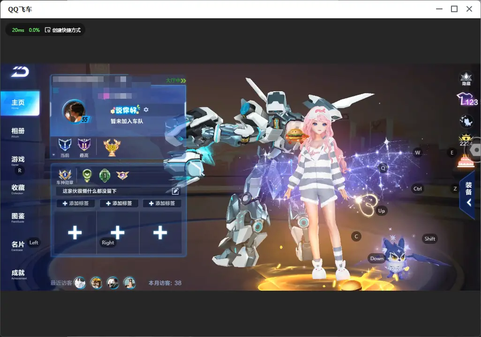The image size is (481, 337).
Task: Click the first 添加标签 button
Action: pyautogui.click(x=75, y=203)
